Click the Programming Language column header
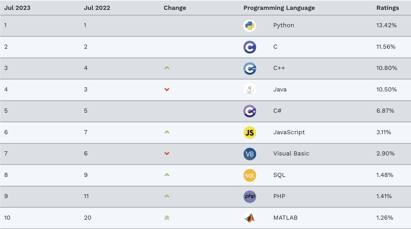The image size is (411, 229). (279, 8)
